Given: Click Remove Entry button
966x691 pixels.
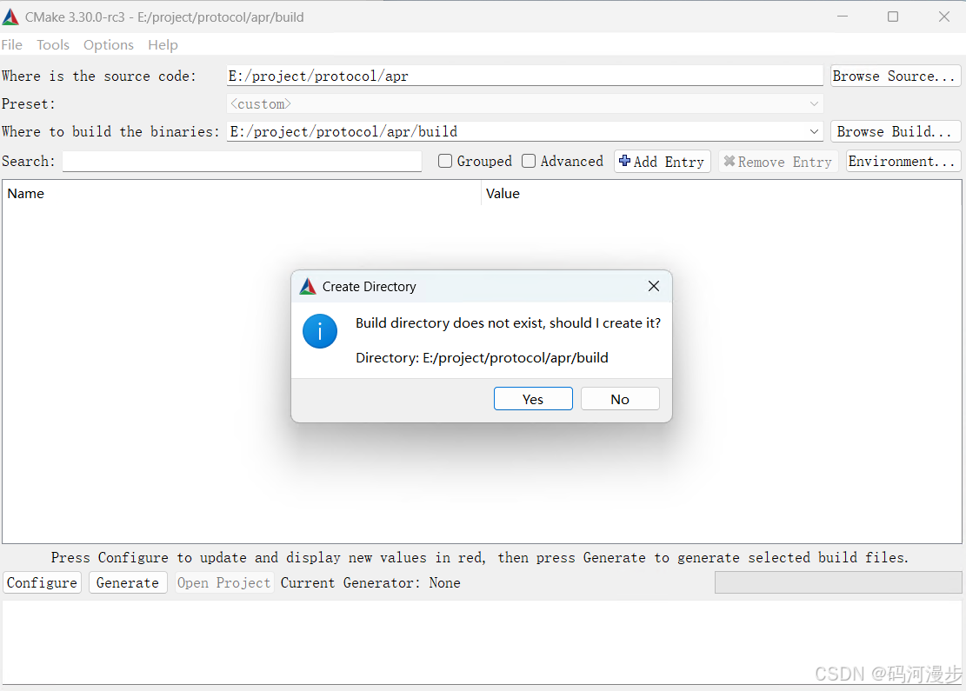Looking at the screenshot, I should pyautogui.click(x=778, y=162).
